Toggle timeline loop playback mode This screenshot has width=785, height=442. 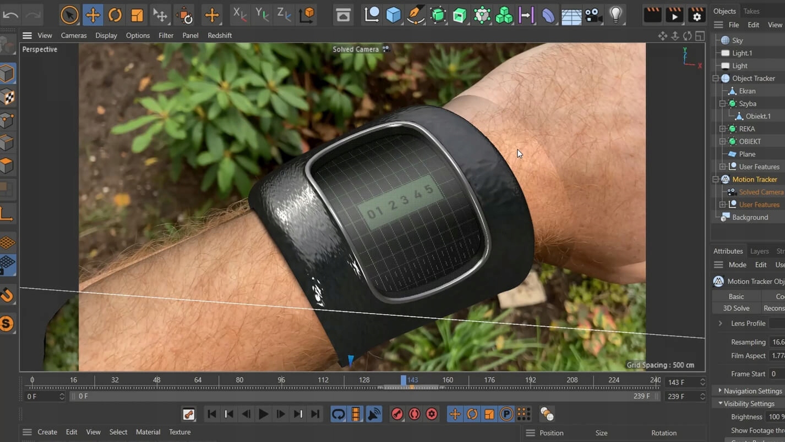[338, 414]
